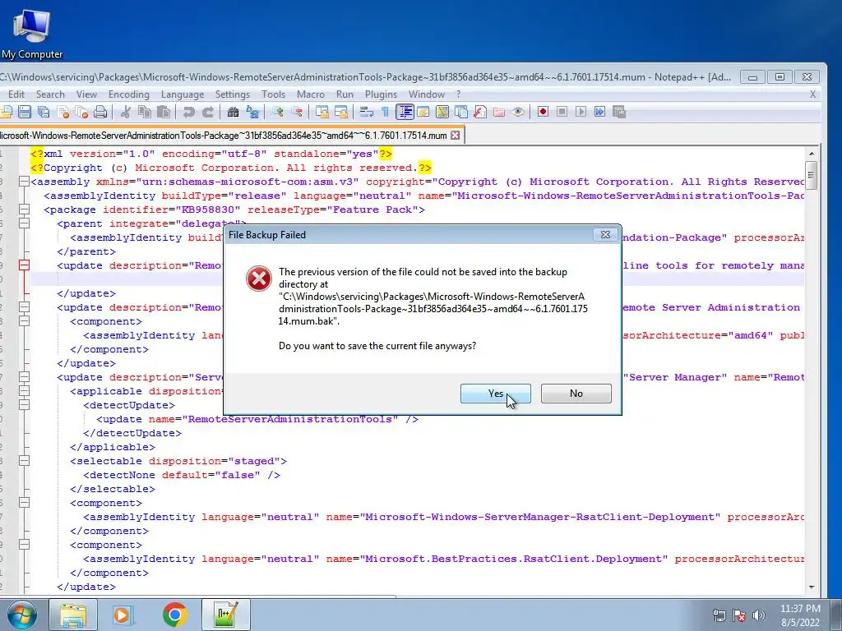
Task: Cut selection with the scissors icon
Action: [126, 112]
